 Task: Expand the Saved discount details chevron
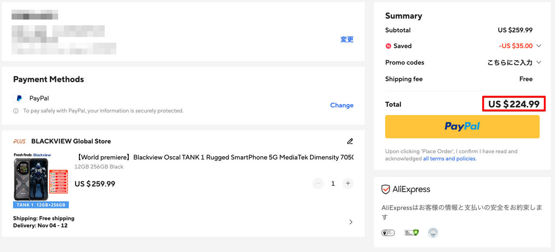[539, 46]
